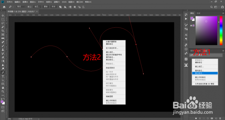225x120 pixels.
Task: Click the vertical hue spectrum slider
Action: pyautogui.click(x=221, y=31)
